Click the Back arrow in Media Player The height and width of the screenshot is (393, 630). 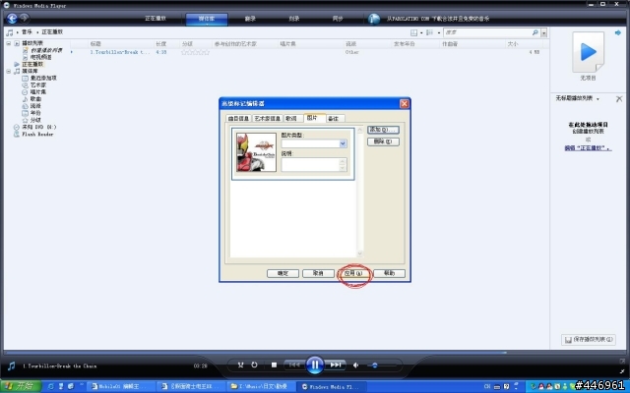coord(12,18)
